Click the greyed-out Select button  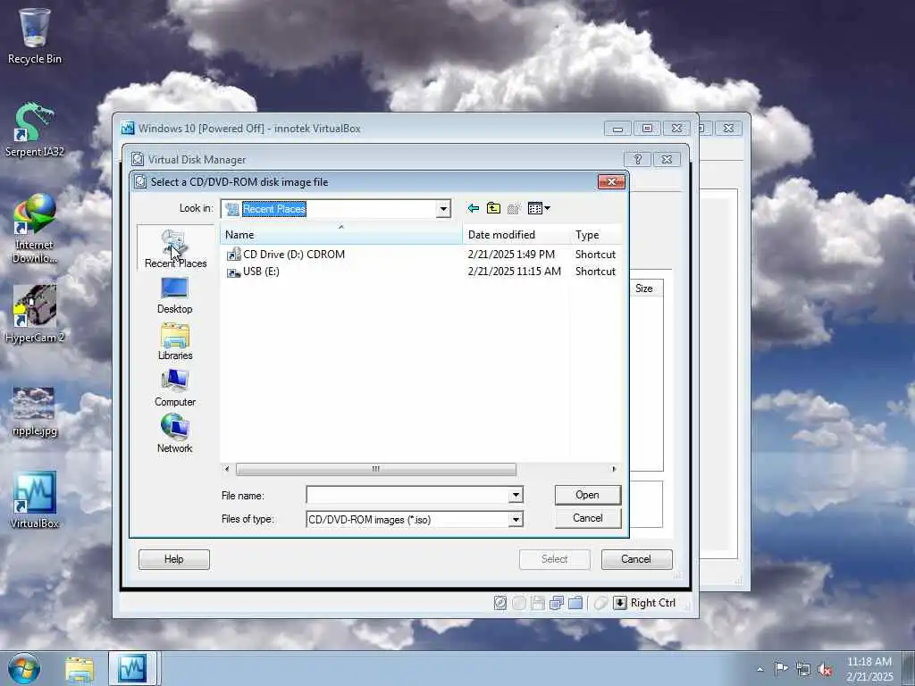[x=554, y=559]
